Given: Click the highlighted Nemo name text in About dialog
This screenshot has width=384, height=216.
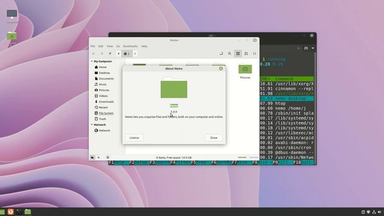Looking at the screenshot, I should [174, 106].
